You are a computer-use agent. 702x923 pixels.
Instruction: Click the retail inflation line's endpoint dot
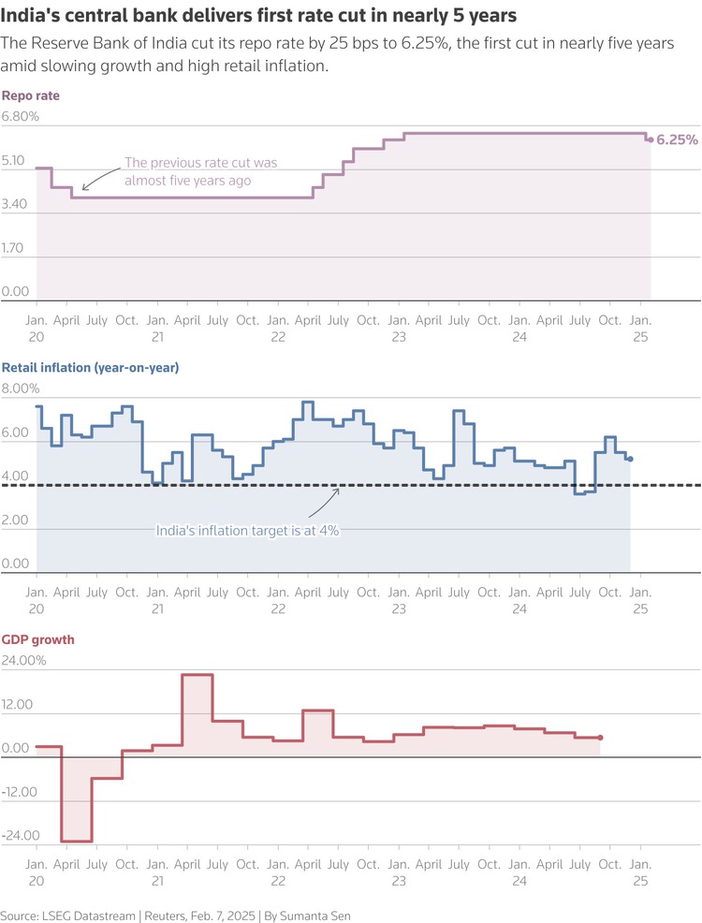[630, 459]
